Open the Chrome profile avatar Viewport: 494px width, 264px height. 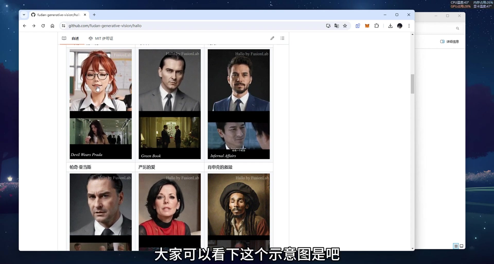pos(400,26)
